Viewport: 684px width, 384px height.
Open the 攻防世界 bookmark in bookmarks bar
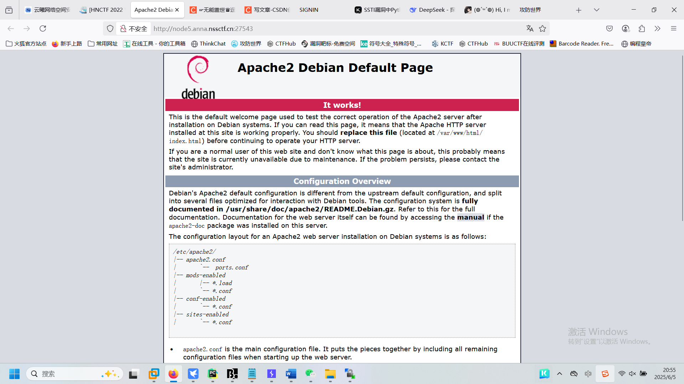tap(246, 44)
